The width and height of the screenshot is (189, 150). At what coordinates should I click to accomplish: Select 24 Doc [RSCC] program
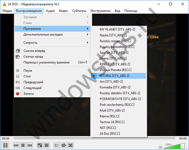pyautogui.click(x=119, y=134)
